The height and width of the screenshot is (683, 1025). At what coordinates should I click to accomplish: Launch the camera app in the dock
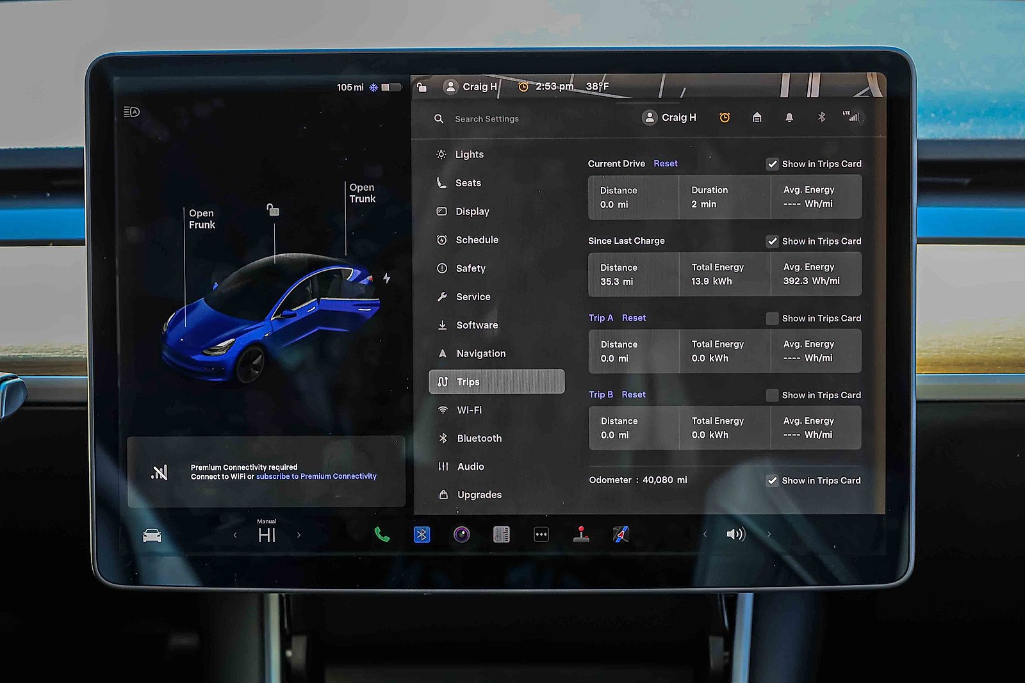tap(462, 534)
